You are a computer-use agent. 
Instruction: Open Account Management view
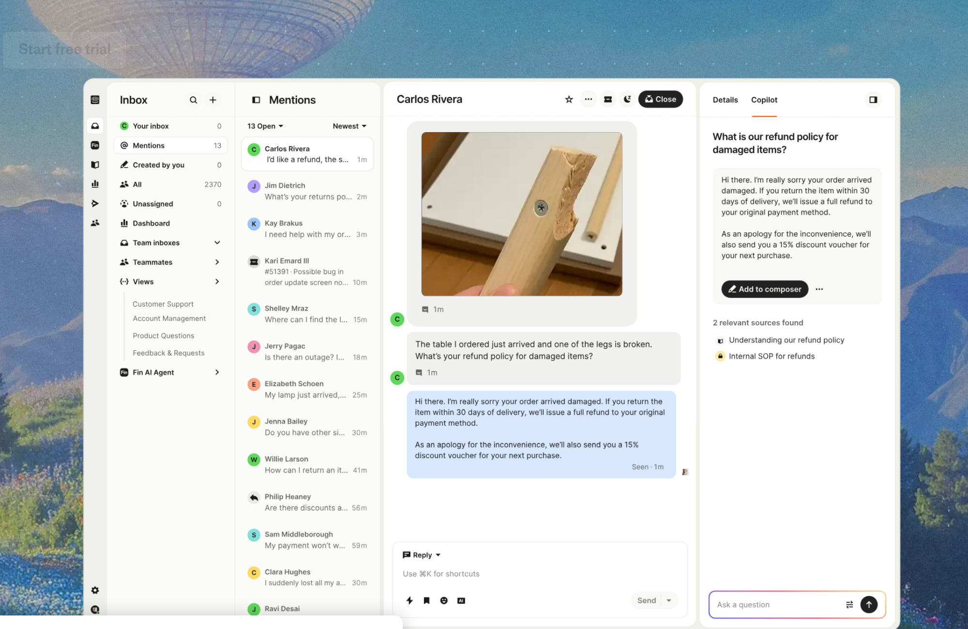point(169,318)
